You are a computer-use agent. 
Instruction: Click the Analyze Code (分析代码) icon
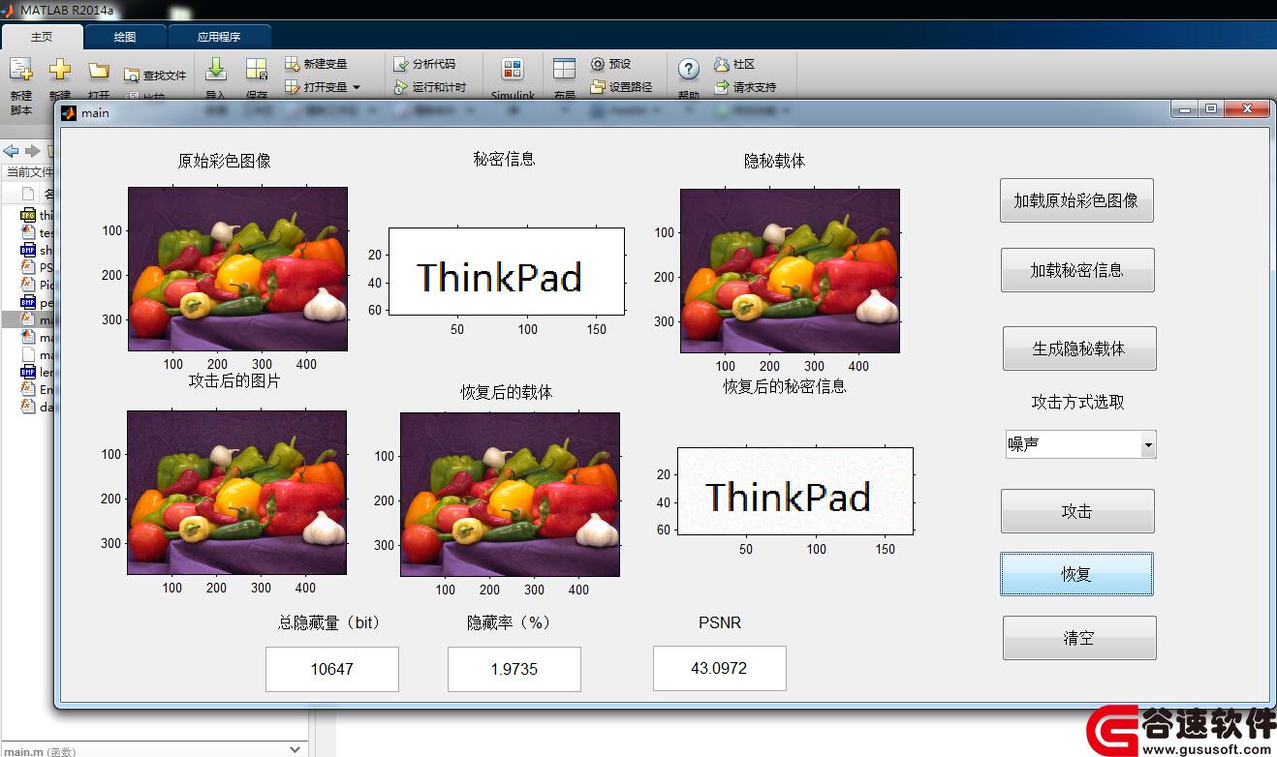coord(401,64)
